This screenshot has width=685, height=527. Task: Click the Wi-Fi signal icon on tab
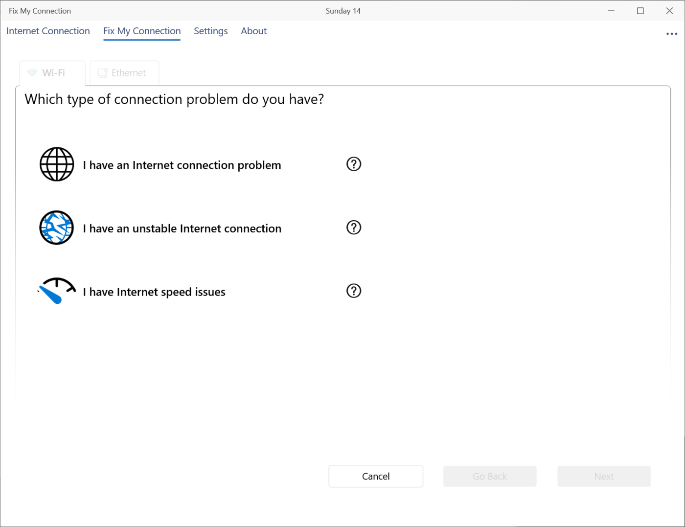(32, 73)
